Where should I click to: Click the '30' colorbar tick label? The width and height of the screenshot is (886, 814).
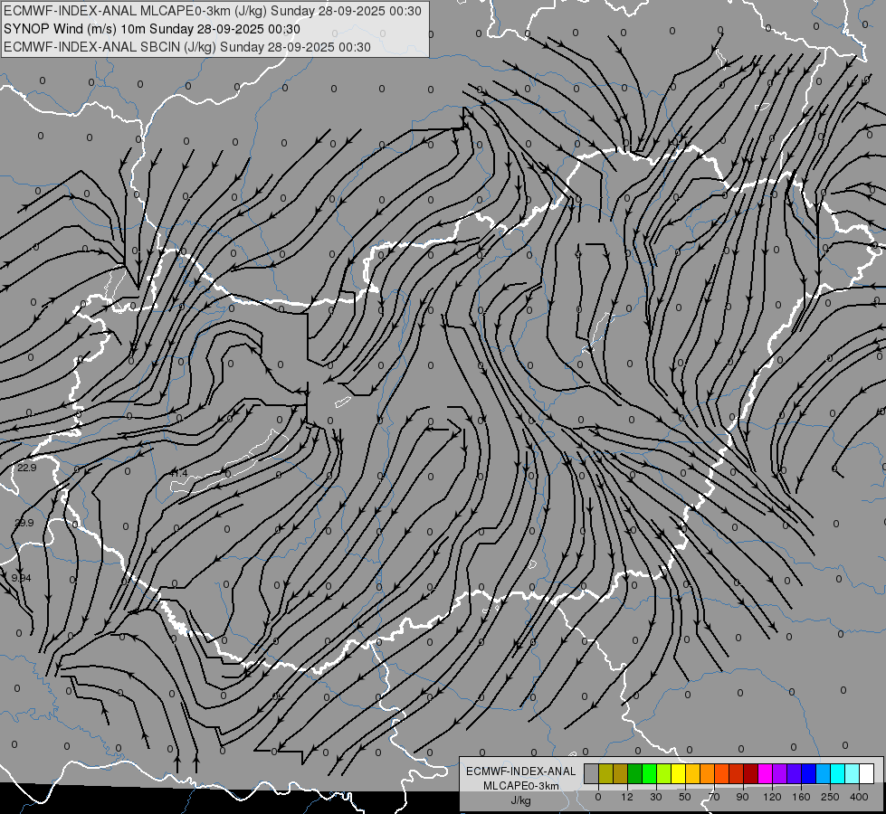click(x=656, y=797)
